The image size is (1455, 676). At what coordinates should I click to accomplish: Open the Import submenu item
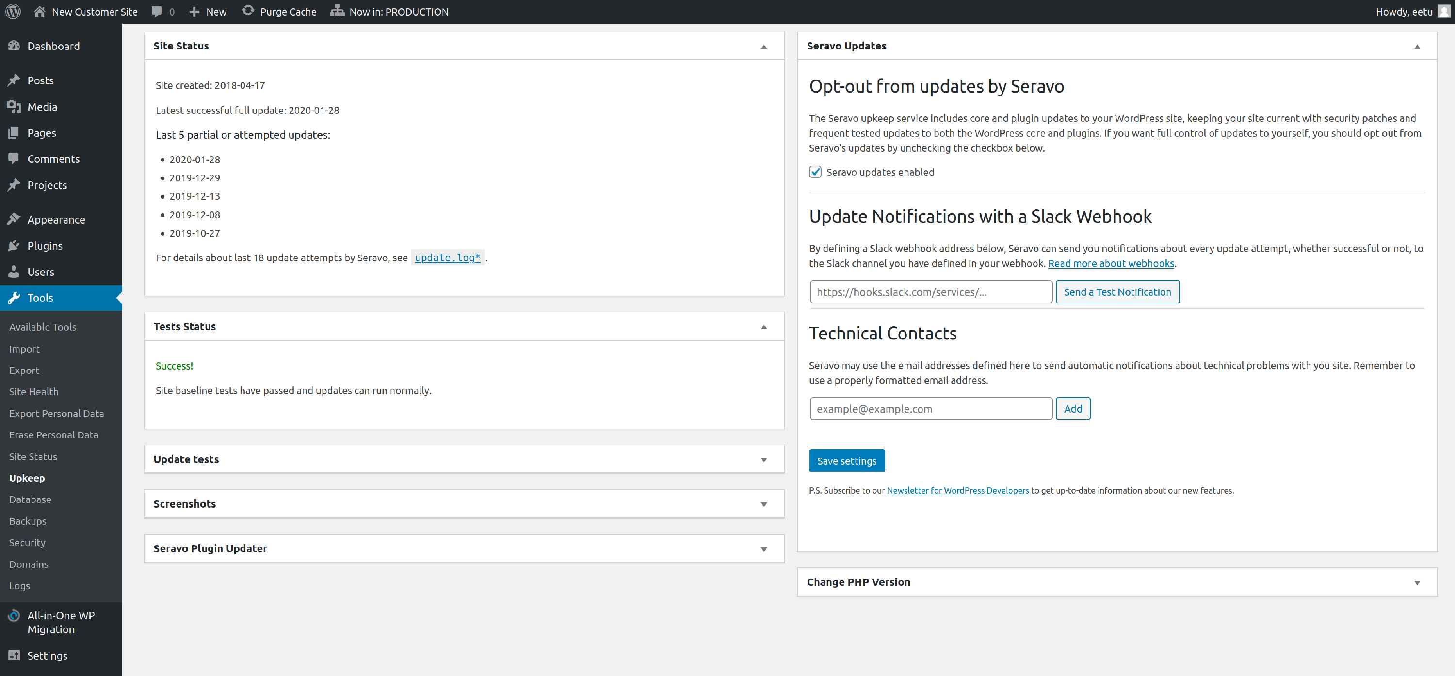[24, 349]
